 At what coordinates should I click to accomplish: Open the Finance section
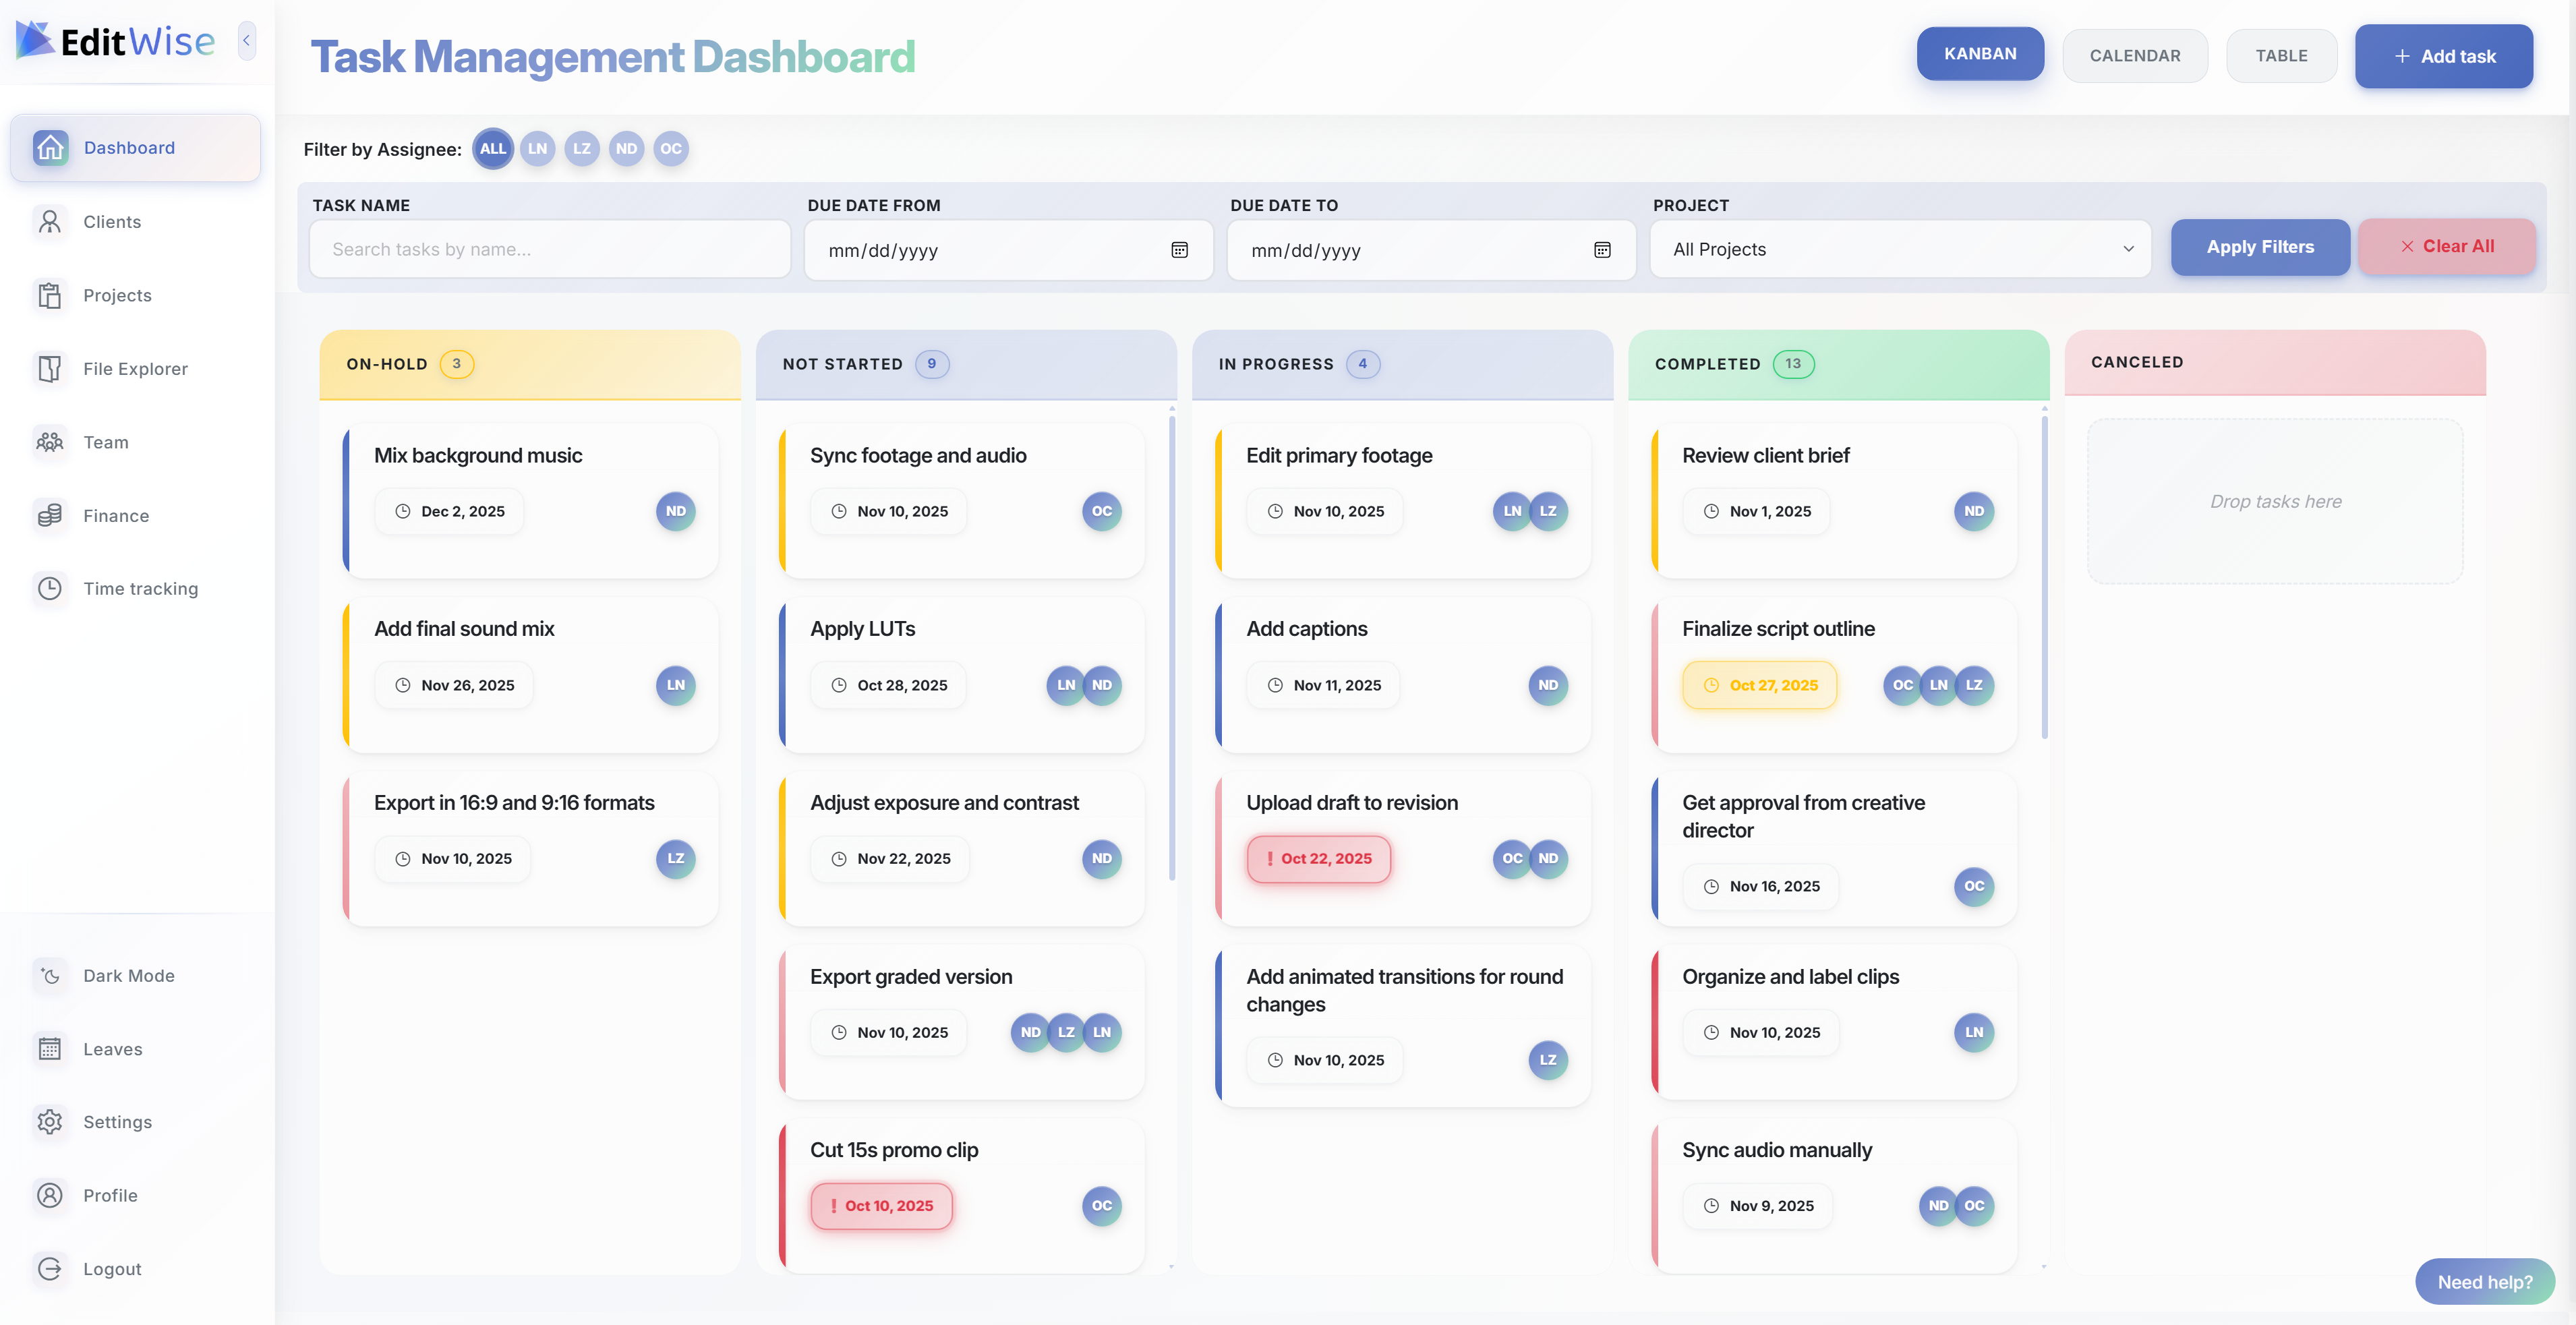[117, 515]
